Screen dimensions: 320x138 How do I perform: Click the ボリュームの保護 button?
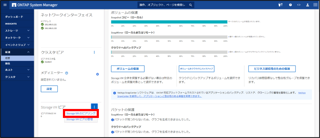(x=128, y=69)
